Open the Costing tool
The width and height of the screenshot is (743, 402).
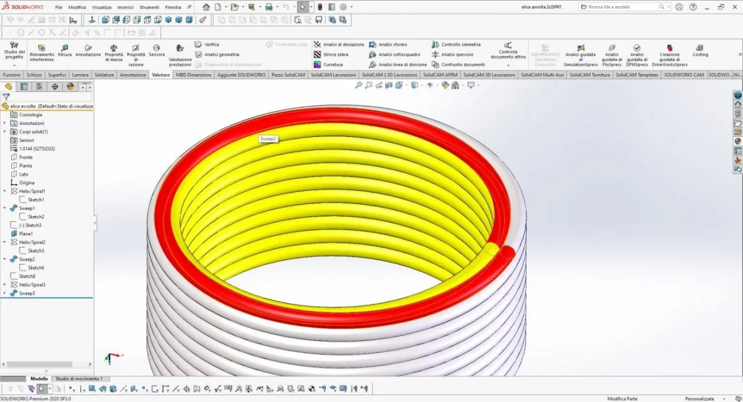pos(700,51)
